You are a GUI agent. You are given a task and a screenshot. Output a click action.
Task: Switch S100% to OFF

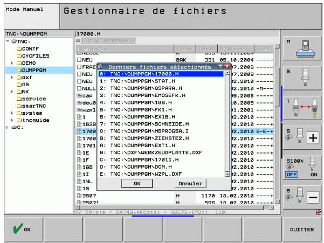pos(291,175)
